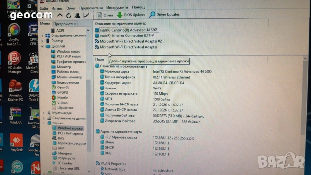Viewport: 311px width, 175px height.
Task: Open the Domestic Kitchen FX desktop icon
Action: (x=15, y=90)
